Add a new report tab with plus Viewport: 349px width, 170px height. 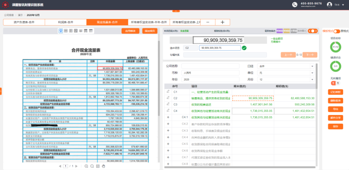coord(223,22)
